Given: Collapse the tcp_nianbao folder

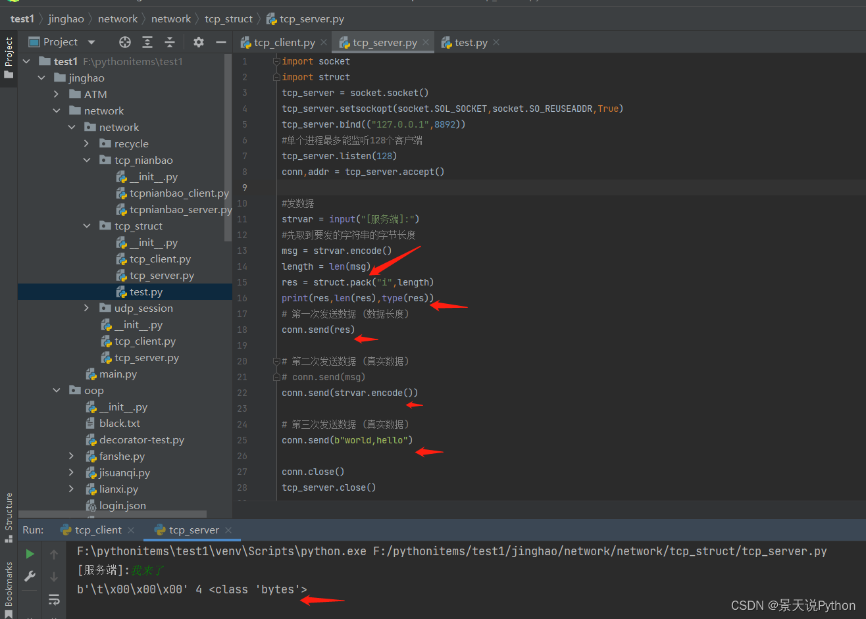Looking at the screenshot, I should (87, 160).
